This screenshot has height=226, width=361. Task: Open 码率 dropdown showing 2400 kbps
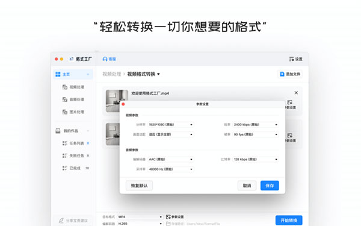tap(256, 125)
